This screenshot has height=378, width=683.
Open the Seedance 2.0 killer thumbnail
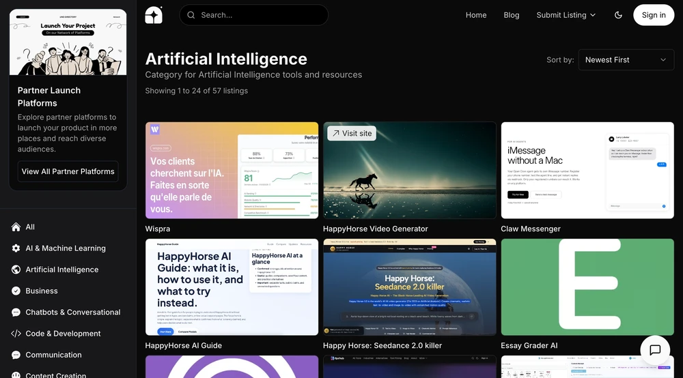pyautogui.click(x=409, y=287)
